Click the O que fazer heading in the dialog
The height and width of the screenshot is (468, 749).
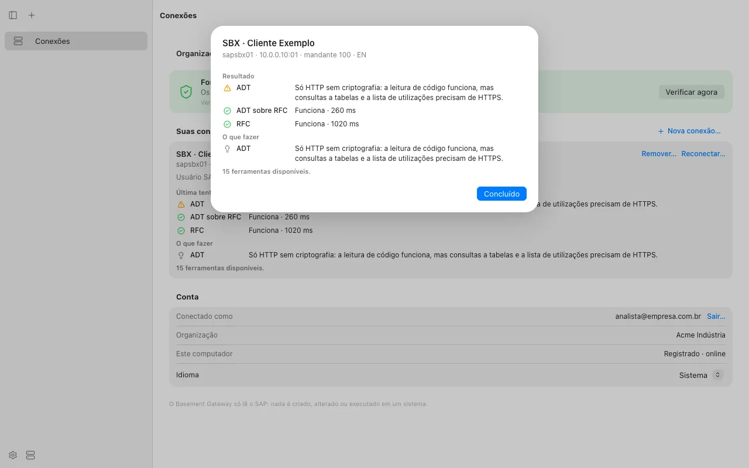pyautogui.click(x=240, y=137)
